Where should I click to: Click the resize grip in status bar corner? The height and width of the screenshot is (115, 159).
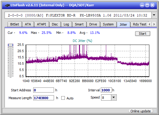(155, 111)
